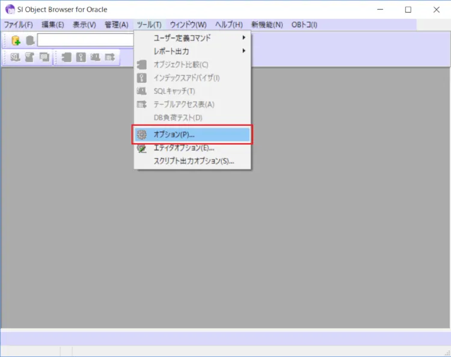Close the ツール(T) menu from menu bar

(149, 25)
